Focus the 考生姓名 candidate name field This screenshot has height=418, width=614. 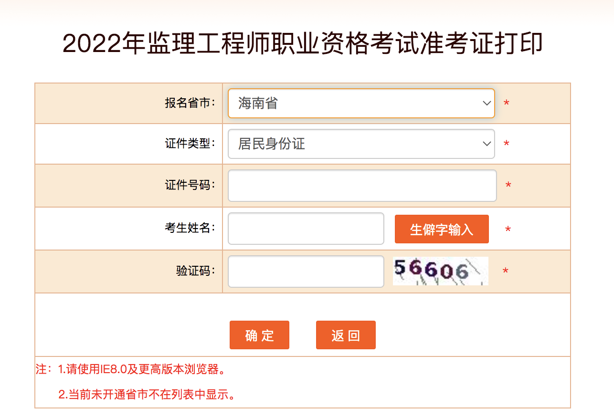click(x=306, y=229)
